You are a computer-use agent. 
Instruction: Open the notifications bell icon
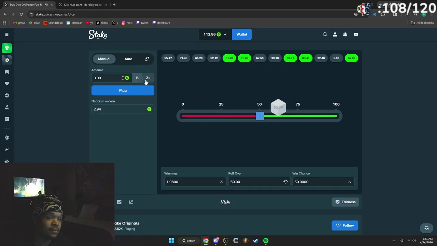pyautogui.click(x=345, y=34)
